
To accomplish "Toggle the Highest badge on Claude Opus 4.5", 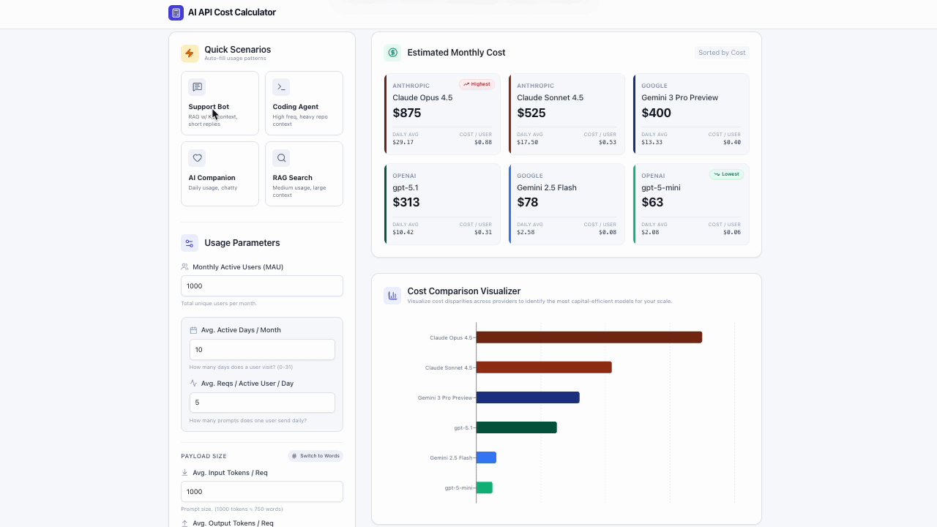I will (x=477, y=83).
